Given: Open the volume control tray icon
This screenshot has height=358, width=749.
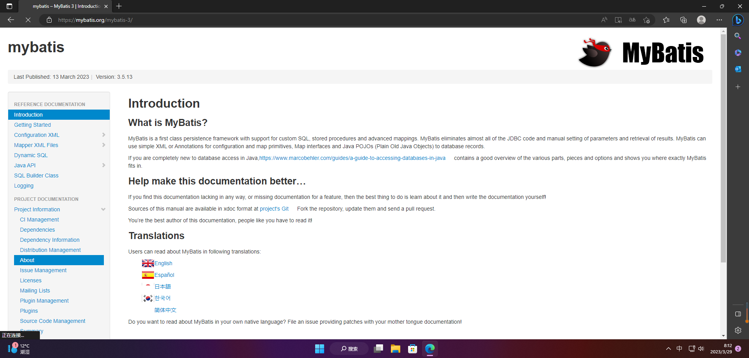Looking at the screenshot, I should tap(701, 349).
